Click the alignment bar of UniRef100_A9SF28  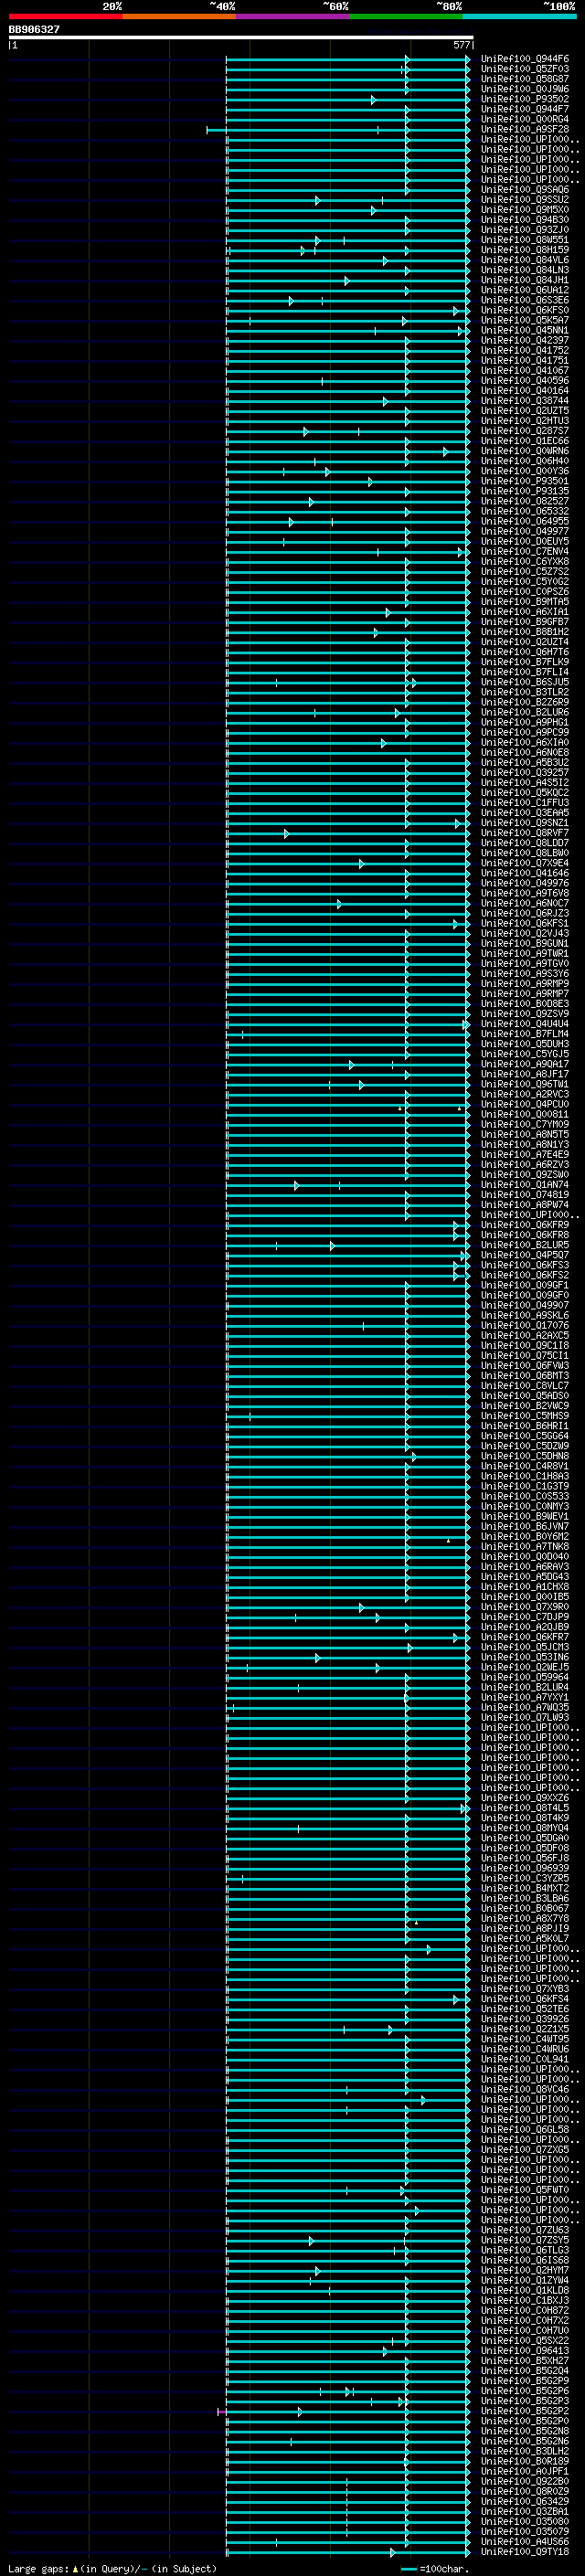pos(338,130)
